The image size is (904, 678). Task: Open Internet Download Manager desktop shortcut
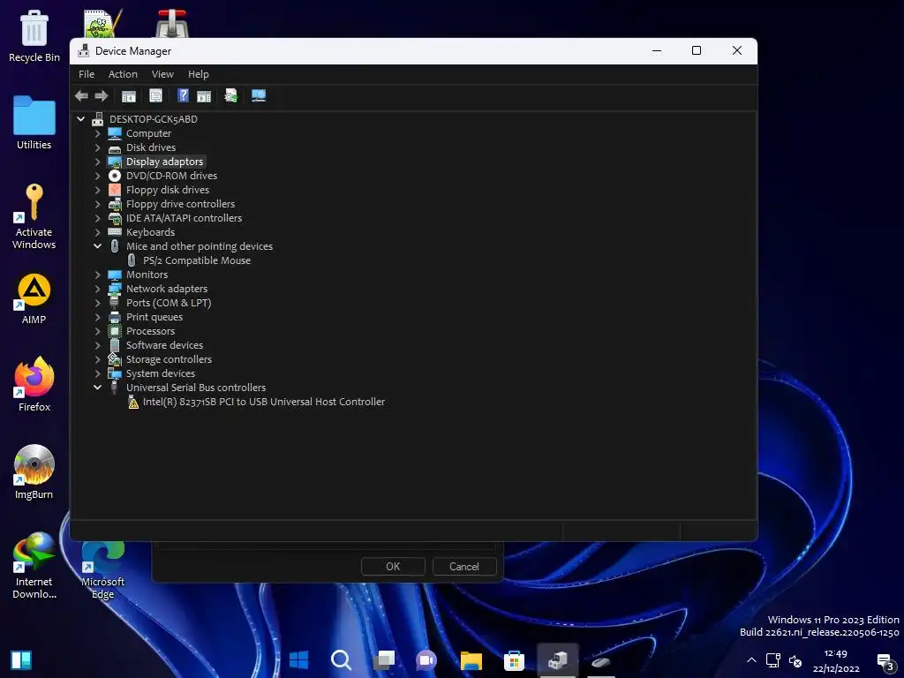[34, 566]
